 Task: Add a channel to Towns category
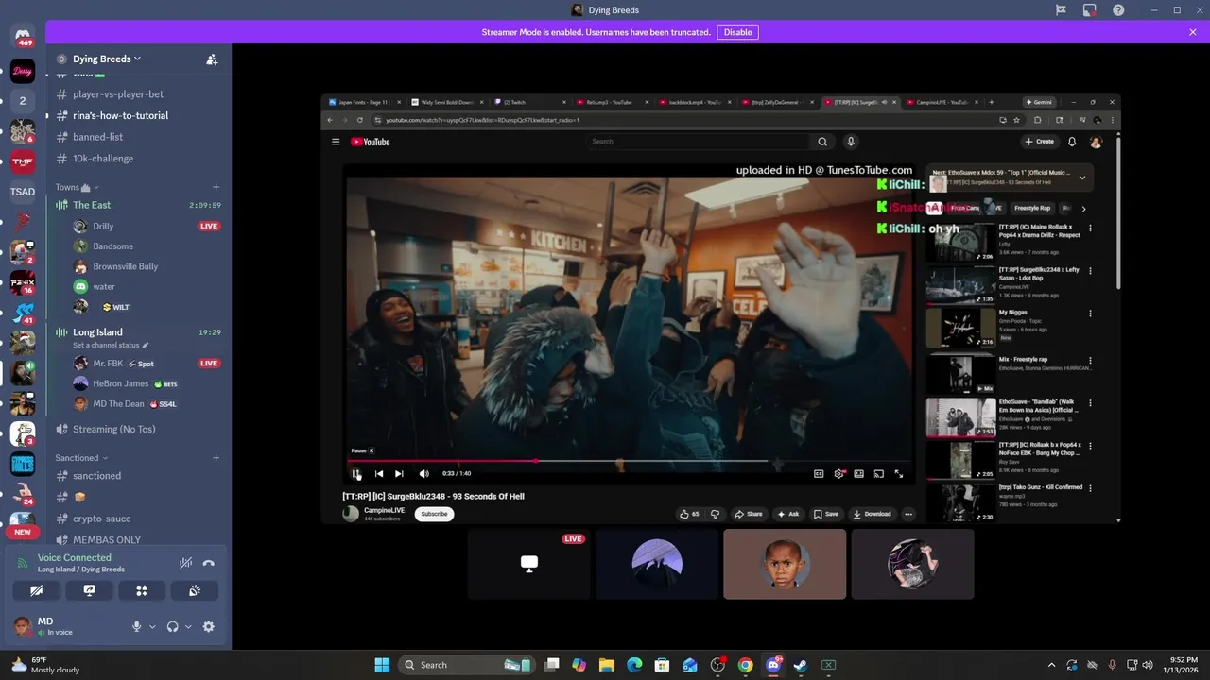(x=216, y=187)
